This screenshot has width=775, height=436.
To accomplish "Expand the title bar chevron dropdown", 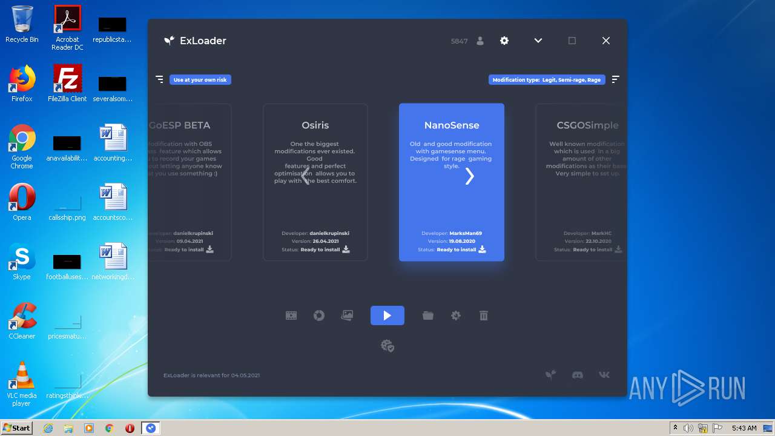I will pyautogui.click(x=538, y=41).
